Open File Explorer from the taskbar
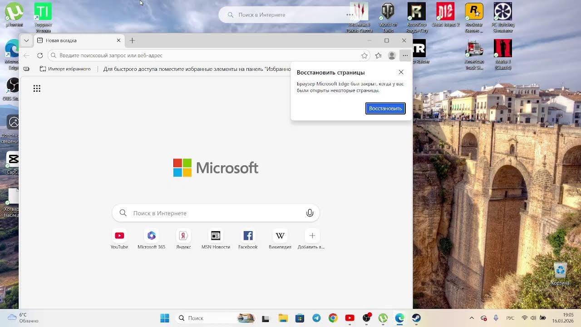Screen dimensions: 581x327 283,318
